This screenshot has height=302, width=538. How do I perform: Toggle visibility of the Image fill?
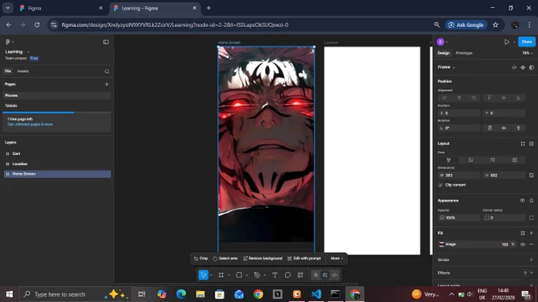click(x=522, y=244)
